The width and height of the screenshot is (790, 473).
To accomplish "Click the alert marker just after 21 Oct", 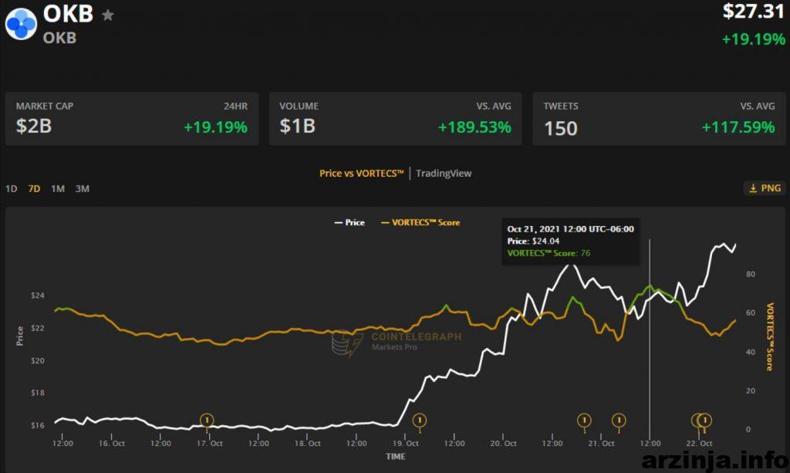I will click(619, 421).
